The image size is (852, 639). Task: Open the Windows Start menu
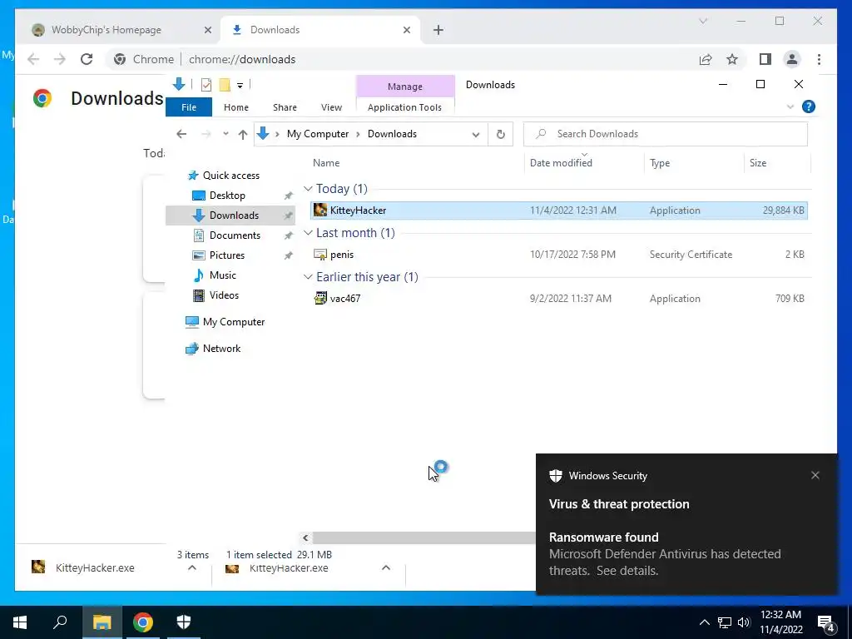point(20,622)
